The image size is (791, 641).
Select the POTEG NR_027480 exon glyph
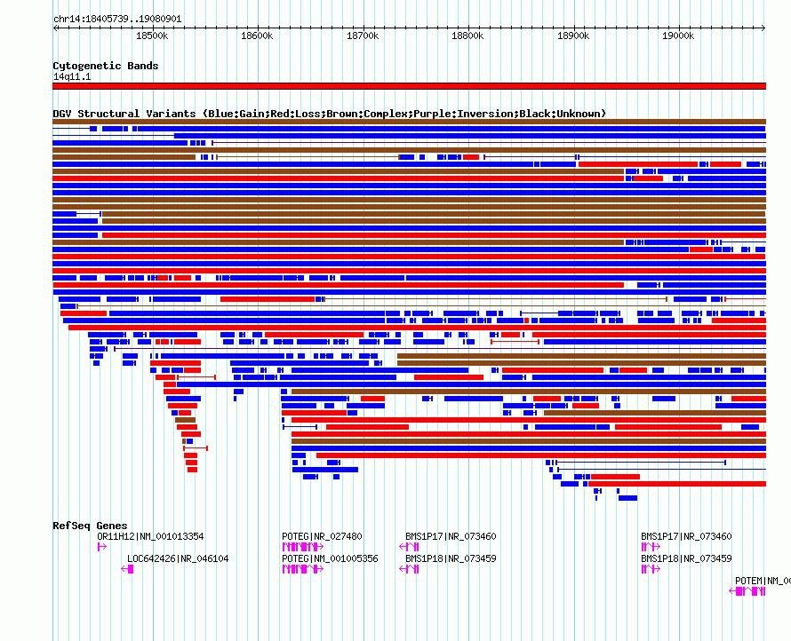pyautogui.click(x=303, y=547)
